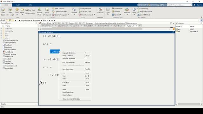Select the Re variable in Workspace
The height and width of the screenshot is (114, 203).
179,31
